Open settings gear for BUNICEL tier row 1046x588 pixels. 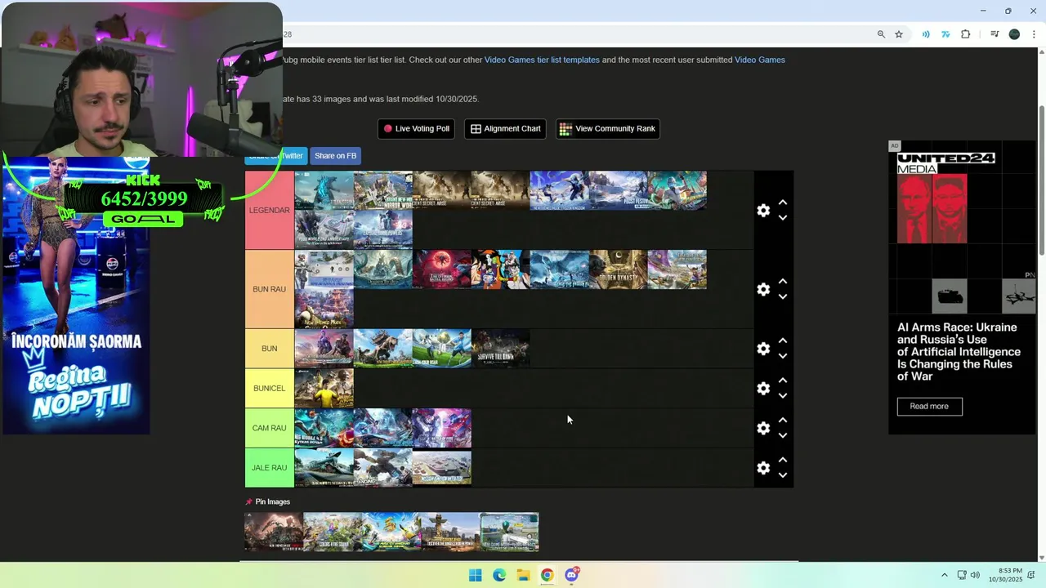[x=763, y=389]
